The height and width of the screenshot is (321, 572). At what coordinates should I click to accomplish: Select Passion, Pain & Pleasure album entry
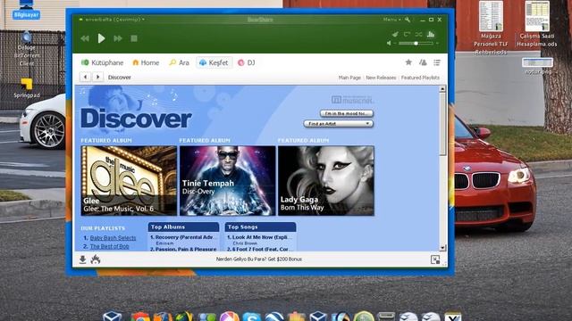[184, 249]
